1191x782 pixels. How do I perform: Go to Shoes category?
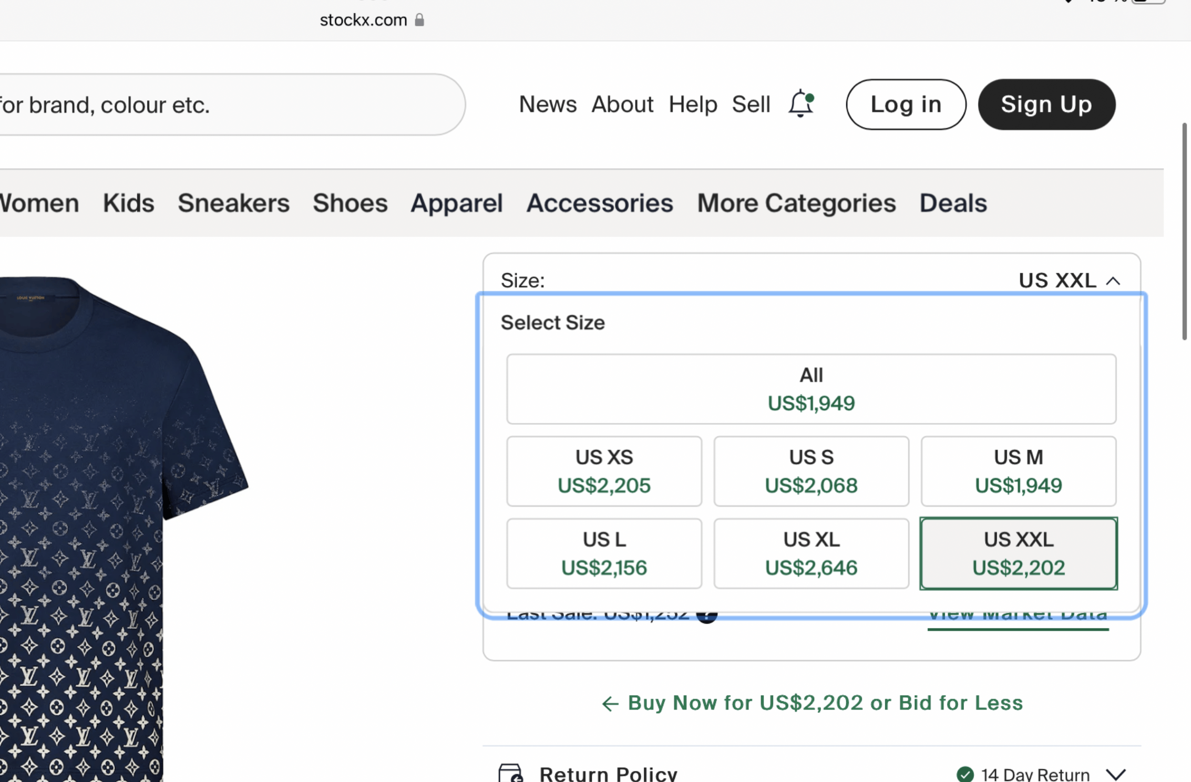click(x=350, y=203)
